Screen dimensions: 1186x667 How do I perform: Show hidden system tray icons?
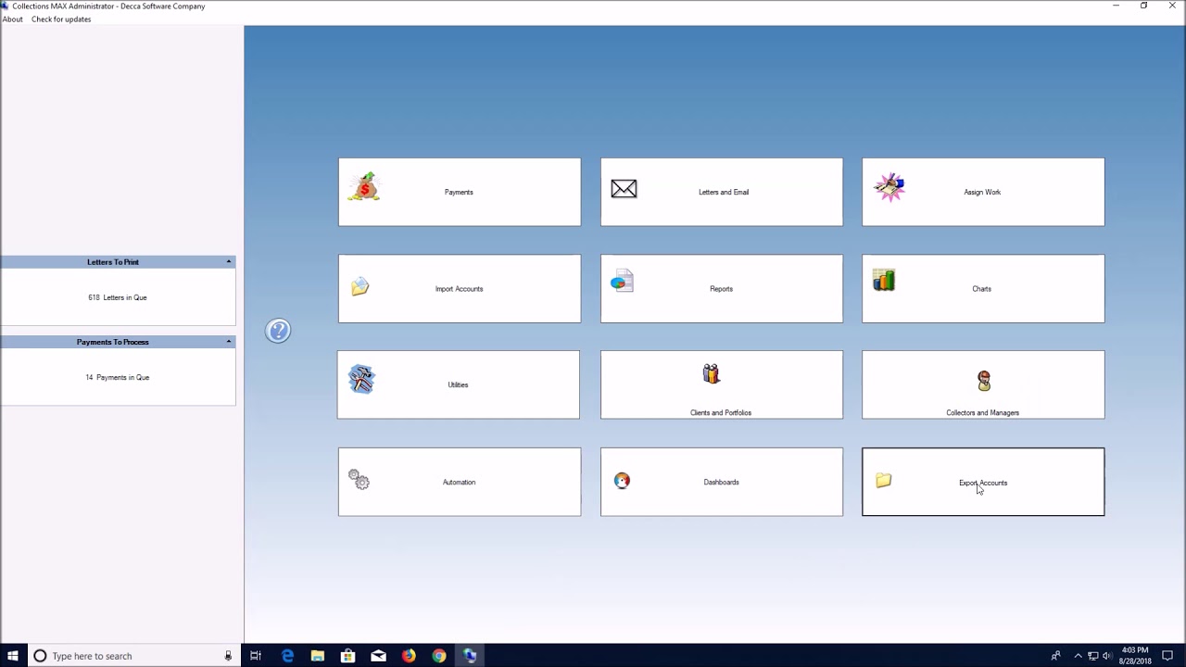point(1078,656)
